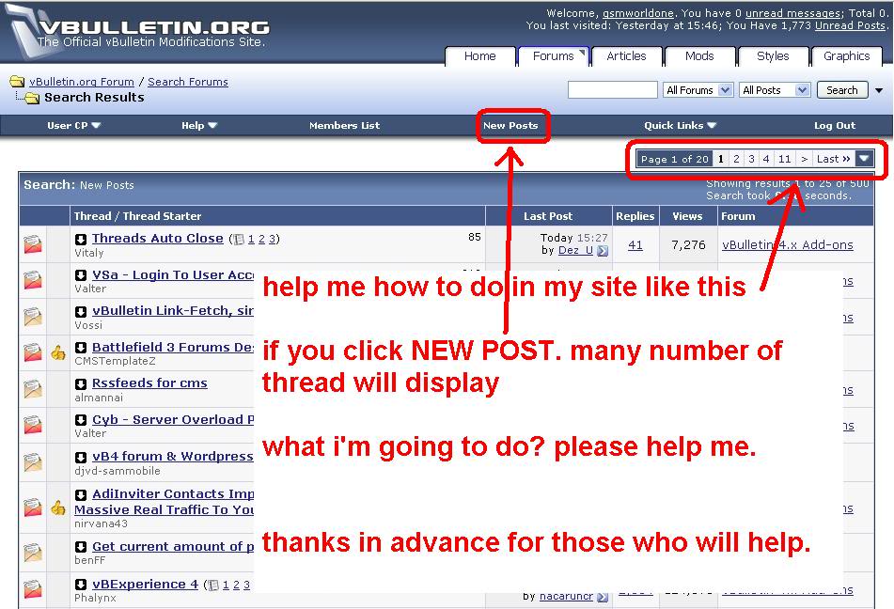
Task: Click the envelope icon in the Cyb - Server Overload row
Action: click(33, 425)
